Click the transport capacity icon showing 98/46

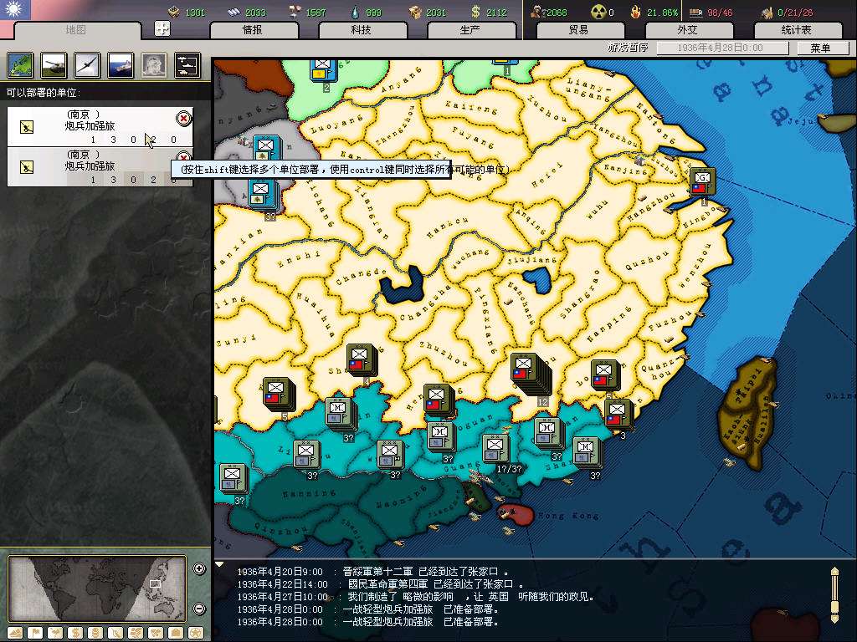[695, 12]
